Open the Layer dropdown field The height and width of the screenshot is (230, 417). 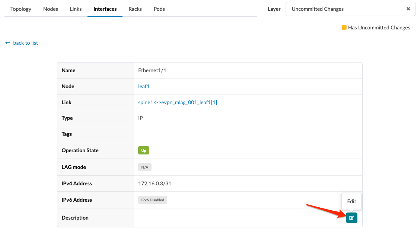click(x=350, y=9)
